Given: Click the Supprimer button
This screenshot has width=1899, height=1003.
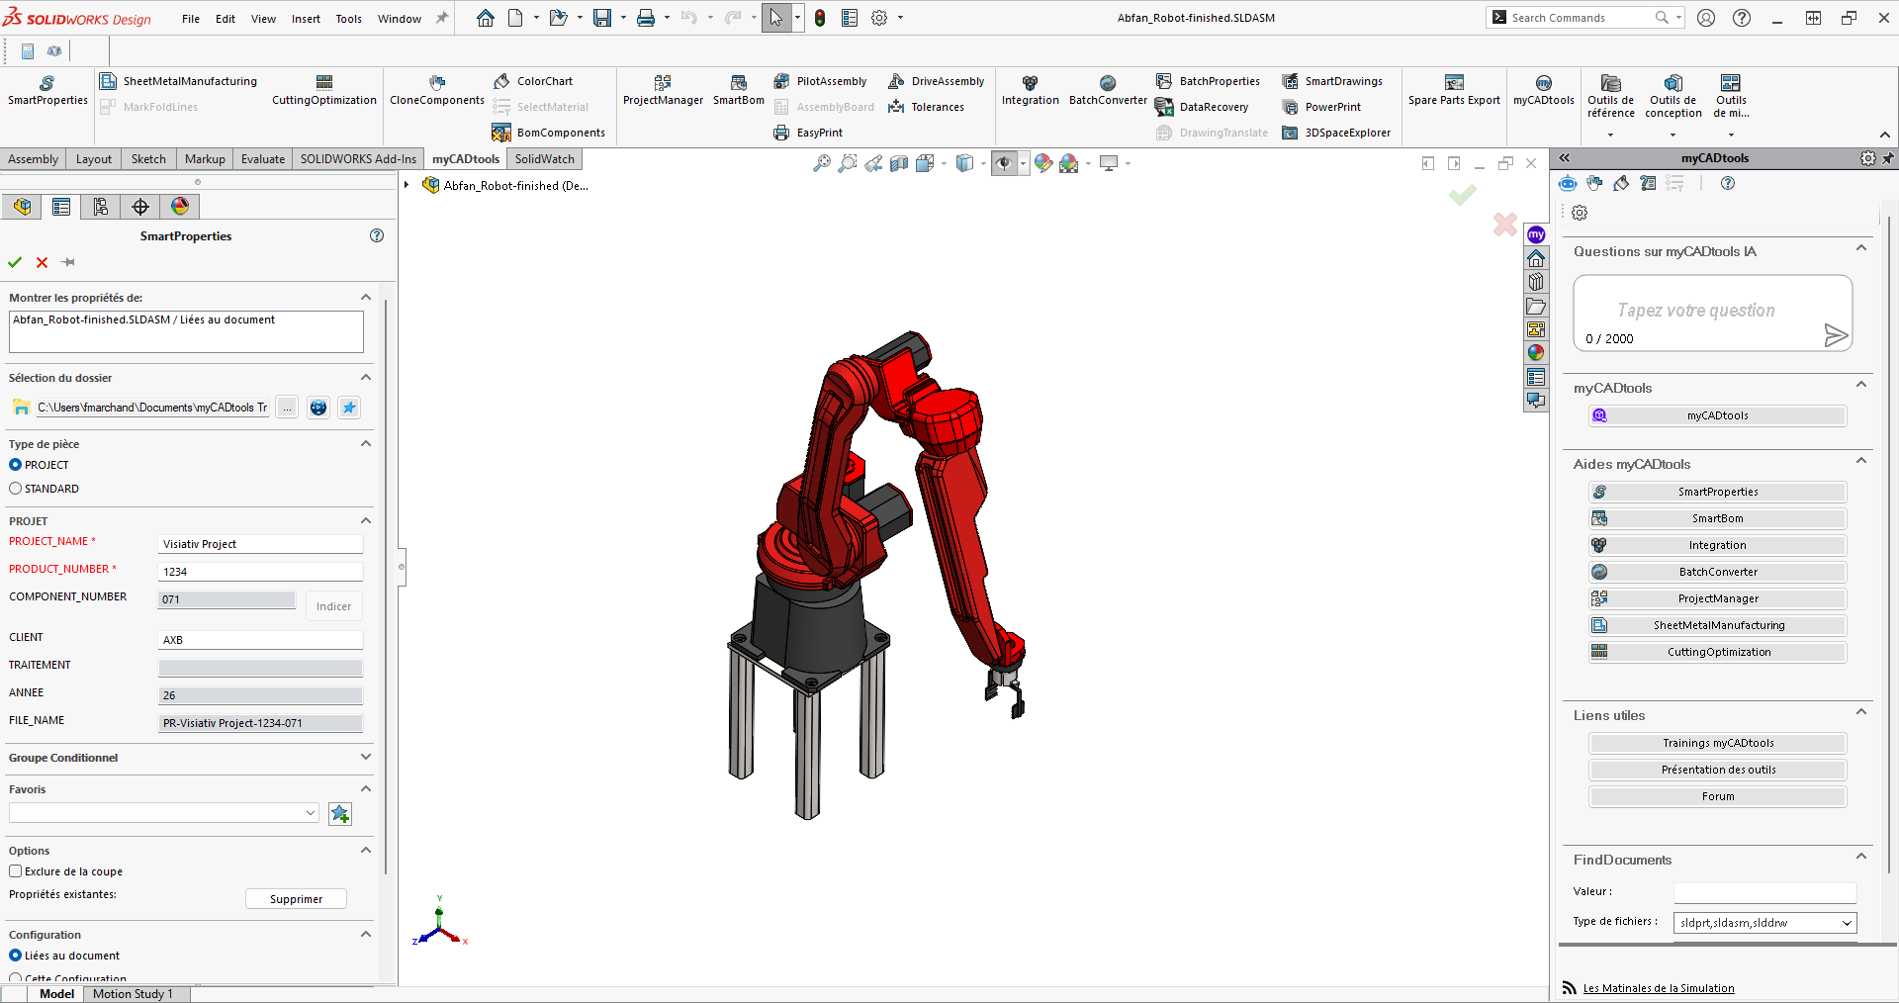Looking at the screenshot, I should [296, 899].
